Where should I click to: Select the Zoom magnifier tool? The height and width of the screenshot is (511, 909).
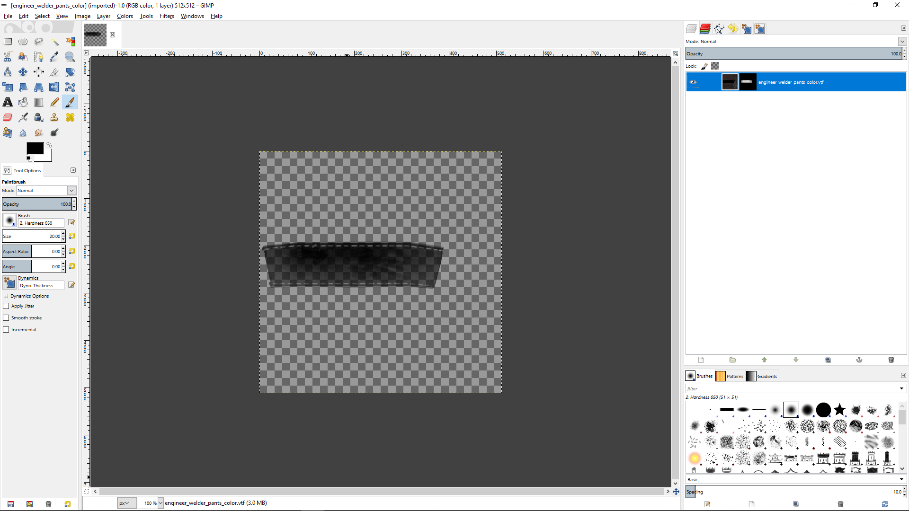70,57
